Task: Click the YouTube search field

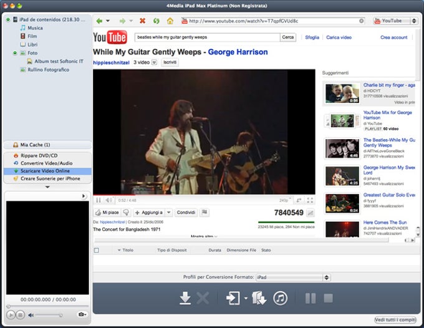Action: pyautogui.click(x=207, y=37)
